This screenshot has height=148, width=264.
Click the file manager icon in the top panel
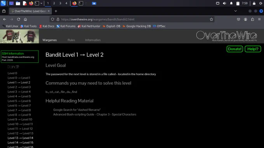18,3
